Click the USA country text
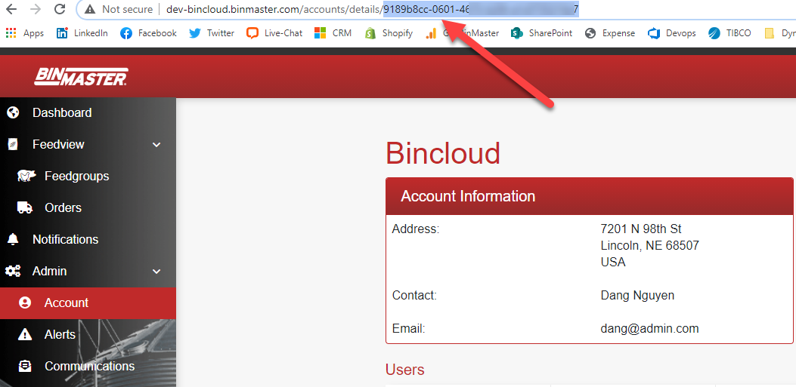This screenshot has width=796, height=387. tap(613, 262)
